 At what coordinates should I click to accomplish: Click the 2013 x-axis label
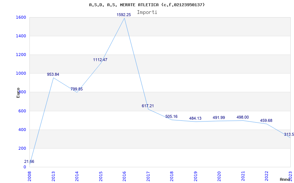point(53,176)
